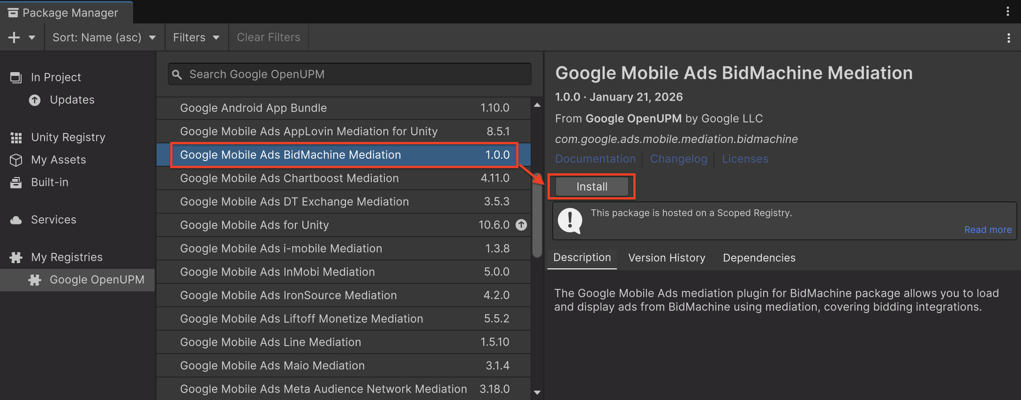1021x400 pixels.
Task: Click the Read more link
Action: click(988, 230)
